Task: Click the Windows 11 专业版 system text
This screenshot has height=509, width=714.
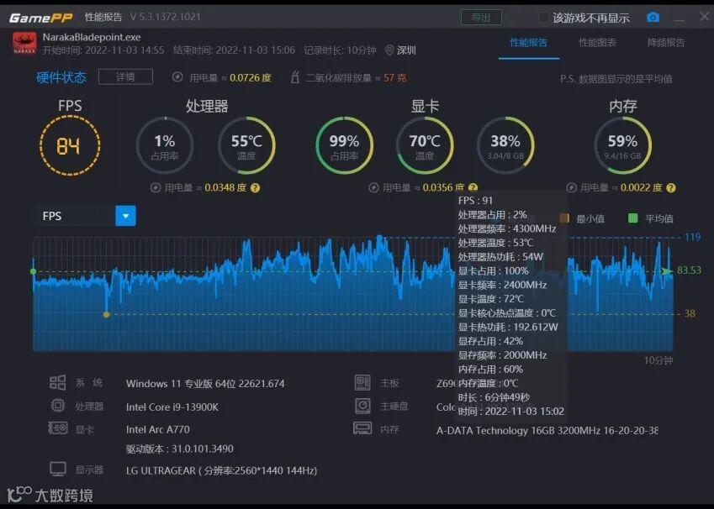Action: point(205,384)
